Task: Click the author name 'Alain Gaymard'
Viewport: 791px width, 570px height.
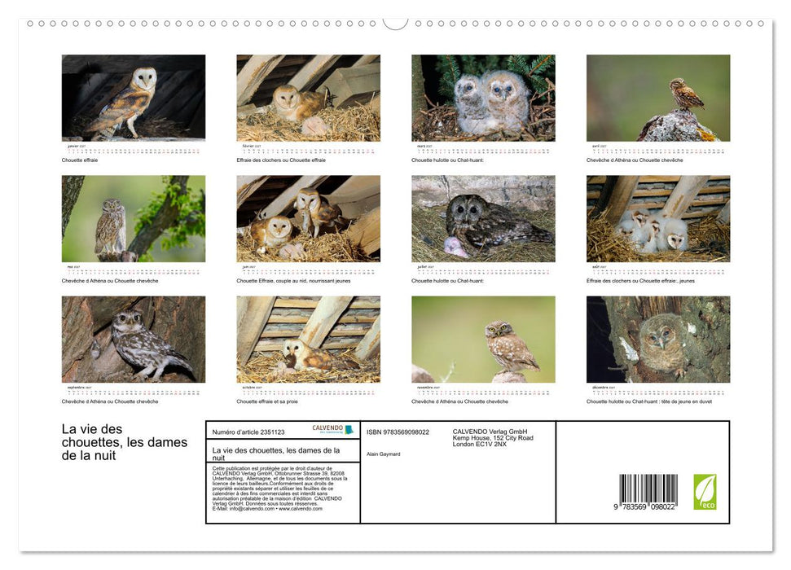Action: point(384,454)
